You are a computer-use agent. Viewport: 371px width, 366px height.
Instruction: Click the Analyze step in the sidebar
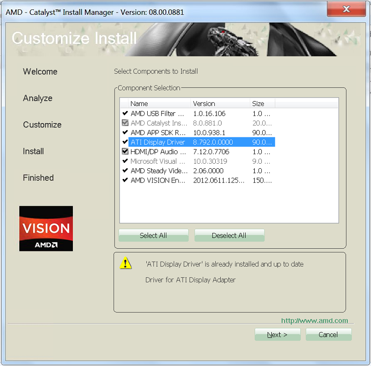38,98
